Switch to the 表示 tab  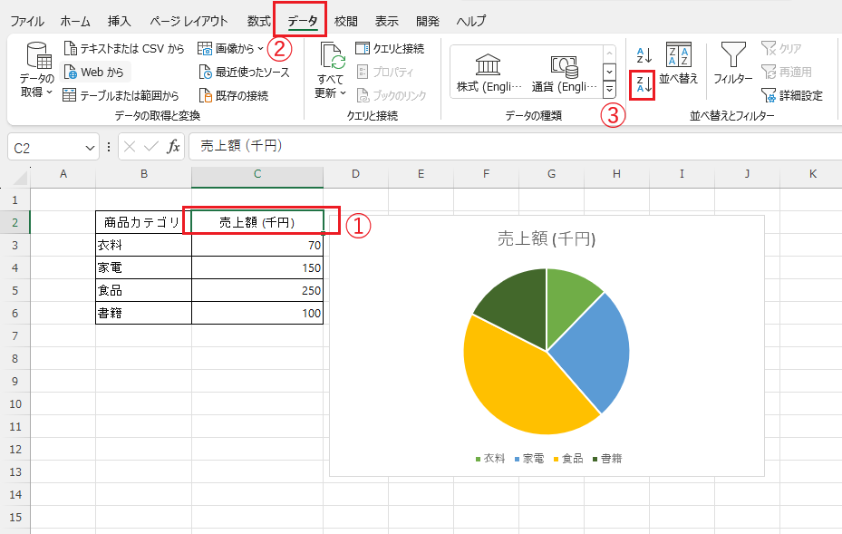[387, 21]
